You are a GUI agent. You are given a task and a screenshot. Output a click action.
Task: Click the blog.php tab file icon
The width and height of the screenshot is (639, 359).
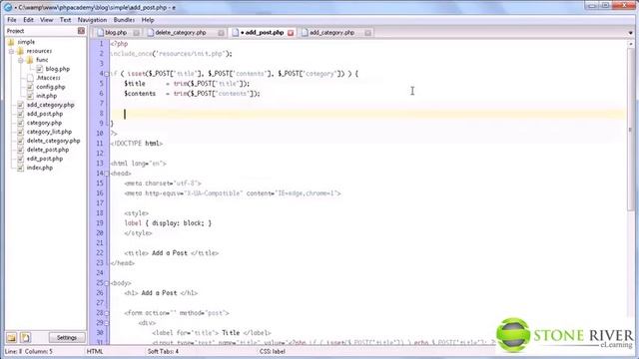click(x=100, y=33)
